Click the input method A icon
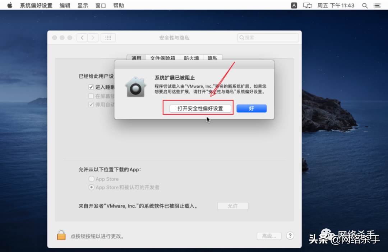The width and height of the screenshot is (388, 252). 294,5
